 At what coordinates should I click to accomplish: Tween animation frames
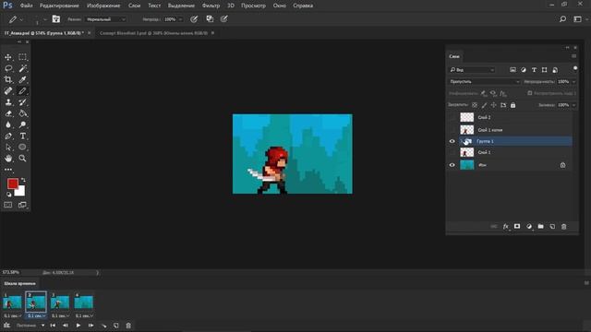pos(103,326)
